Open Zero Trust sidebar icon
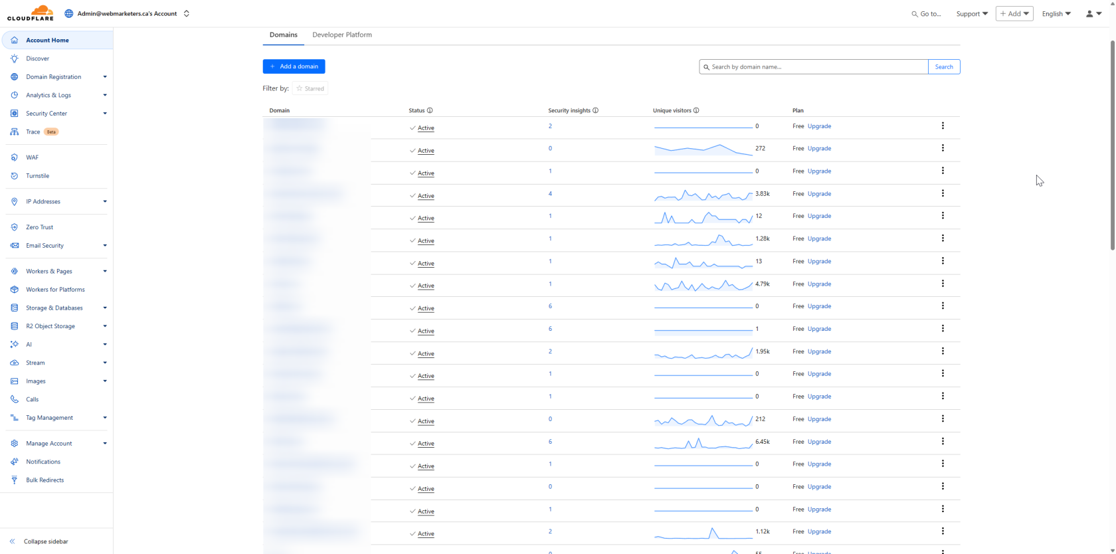This screenshot has height=554, width=1116. [15, 227]
